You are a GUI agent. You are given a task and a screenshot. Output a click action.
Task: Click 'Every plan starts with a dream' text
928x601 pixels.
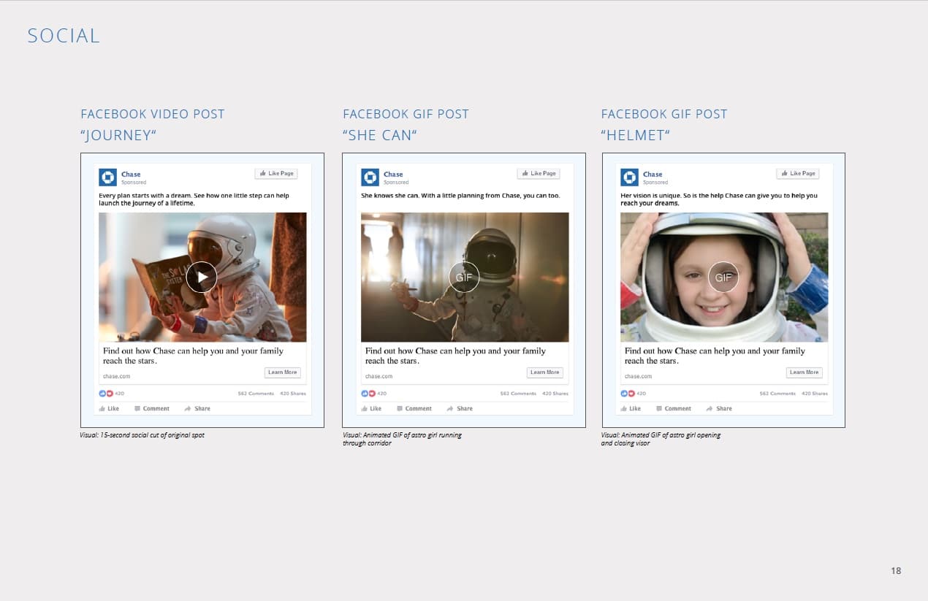coord(194,199)
